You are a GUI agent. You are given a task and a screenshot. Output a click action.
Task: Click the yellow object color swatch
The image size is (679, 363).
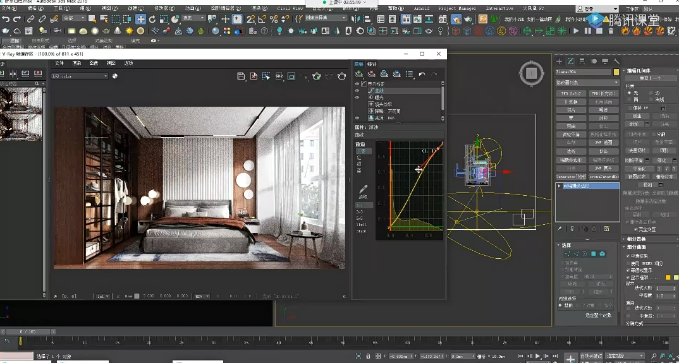point(616,72)
